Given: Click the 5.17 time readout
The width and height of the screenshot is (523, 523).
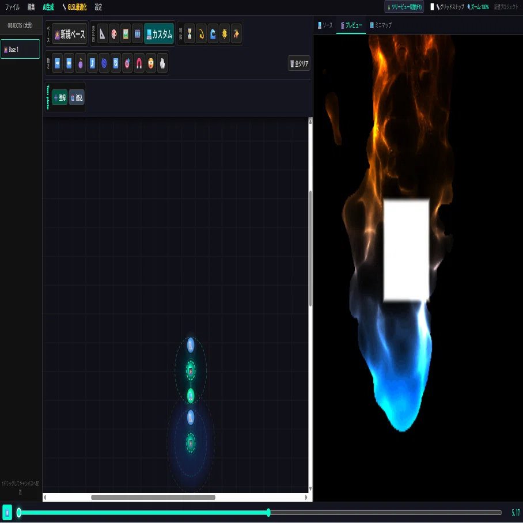Looking at the screenshot, I should 516,513.
